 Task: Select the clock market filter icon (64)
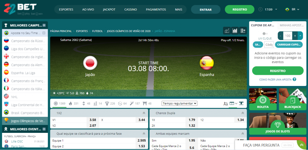(120, 103)
